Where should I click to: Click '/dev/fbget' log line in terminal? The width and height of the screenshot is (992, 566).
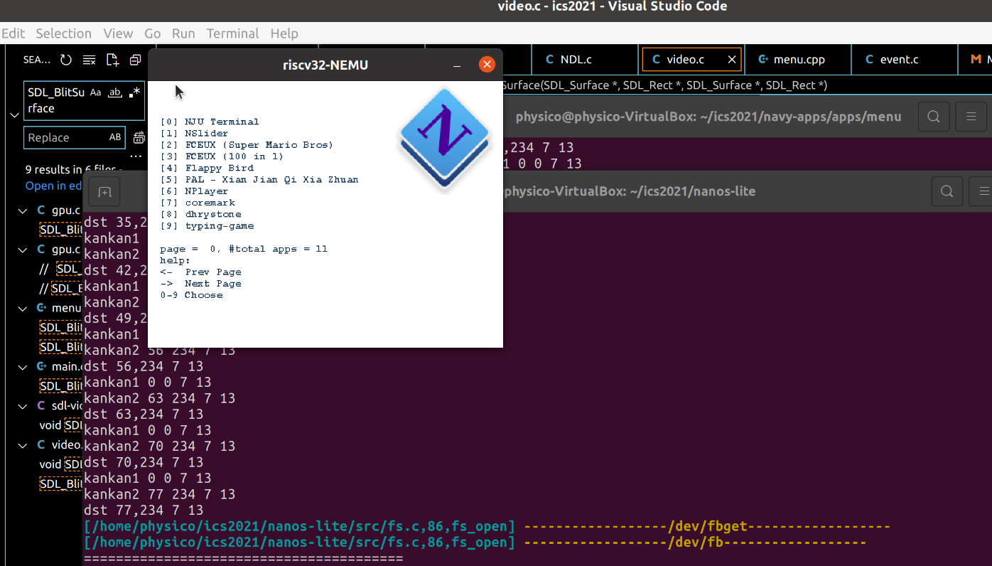(x=487, y=527)
